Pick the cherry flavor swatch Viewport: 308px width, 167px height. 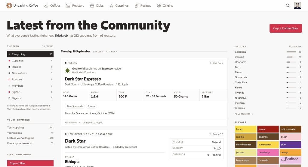268,129
